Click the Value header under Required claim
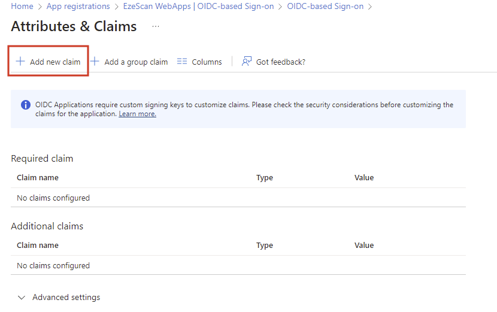The image size is (497, 312). pyautogui.click(x=364, y=178)
